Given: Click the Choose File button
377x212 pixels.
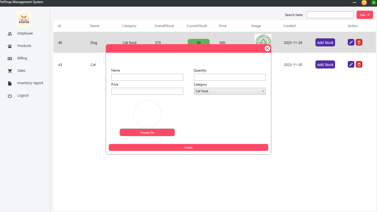Looking at the screenshot, I should click(x=147, y=132).
